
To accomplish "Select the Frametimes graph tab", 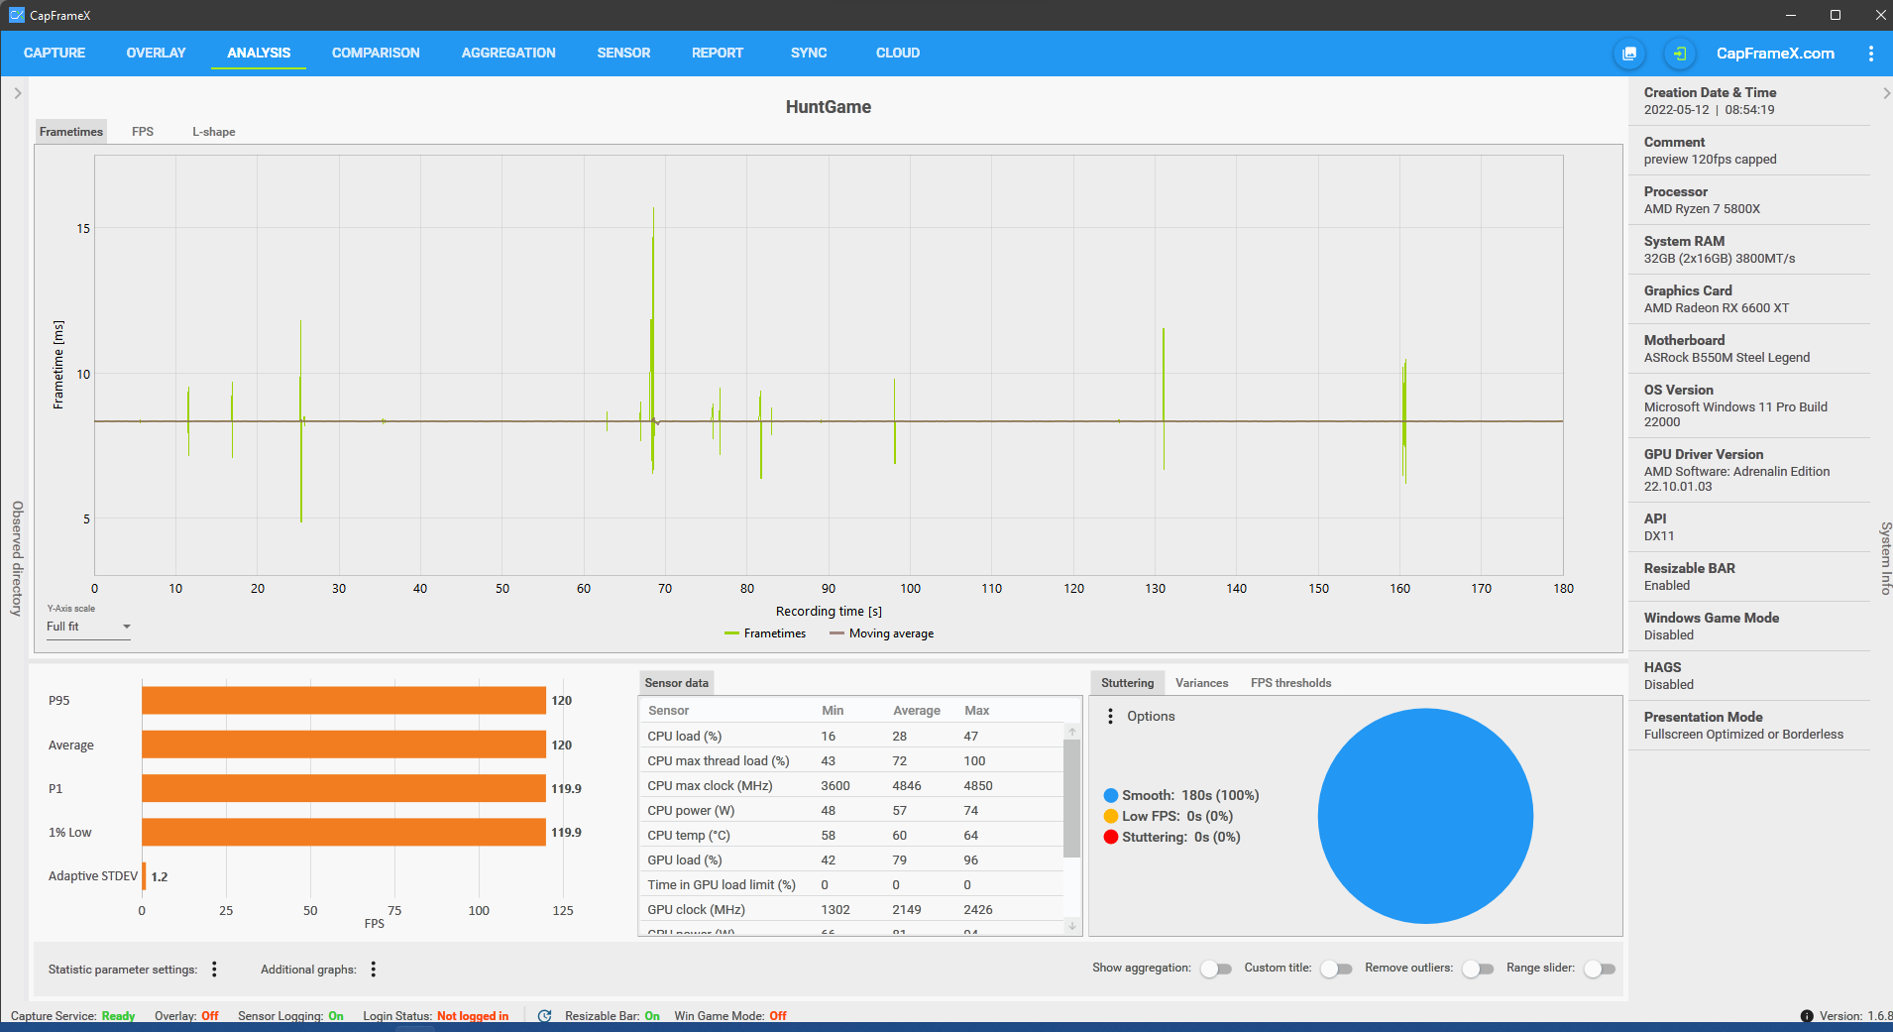I will (x=71, y=132).
